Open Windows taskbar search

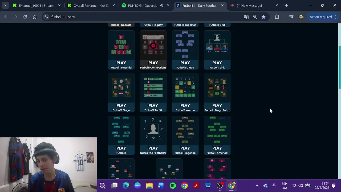point(103,186)
